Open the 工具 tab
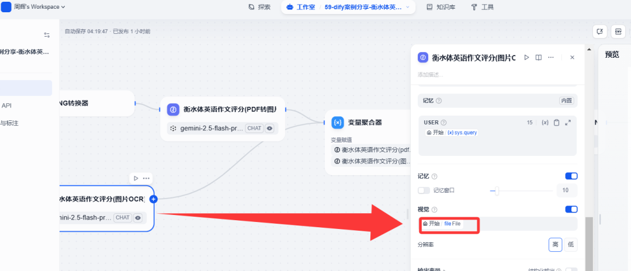This screenshot has width=631, height=271. (482, 7)
